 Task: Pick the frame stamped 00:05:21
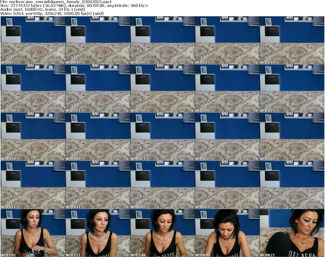(x=33, y=185)
